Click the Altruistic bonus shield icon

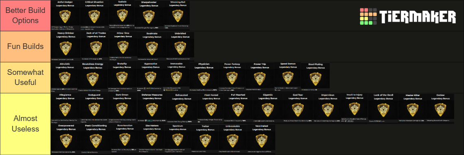click(x=65, y=79)
